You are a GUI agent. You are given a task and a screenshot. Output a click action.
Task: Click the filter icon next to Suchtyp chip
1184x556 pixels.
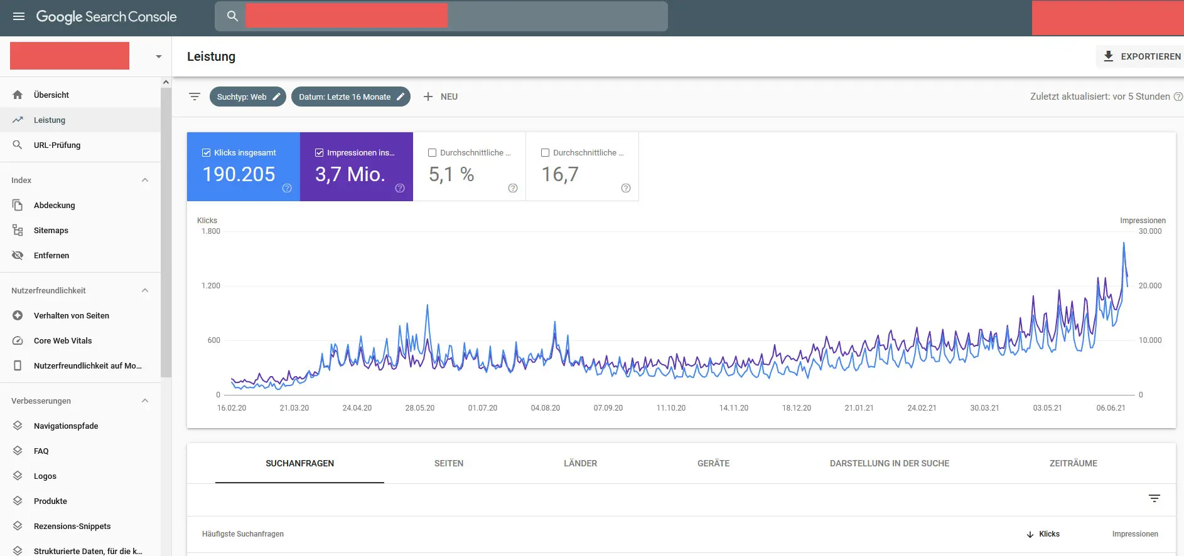tap(195, 97)
